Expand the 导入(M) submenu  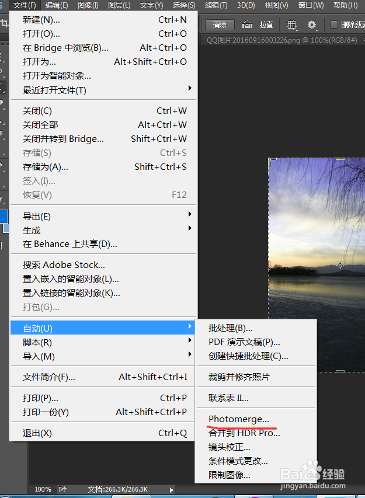tap(104, 356)
